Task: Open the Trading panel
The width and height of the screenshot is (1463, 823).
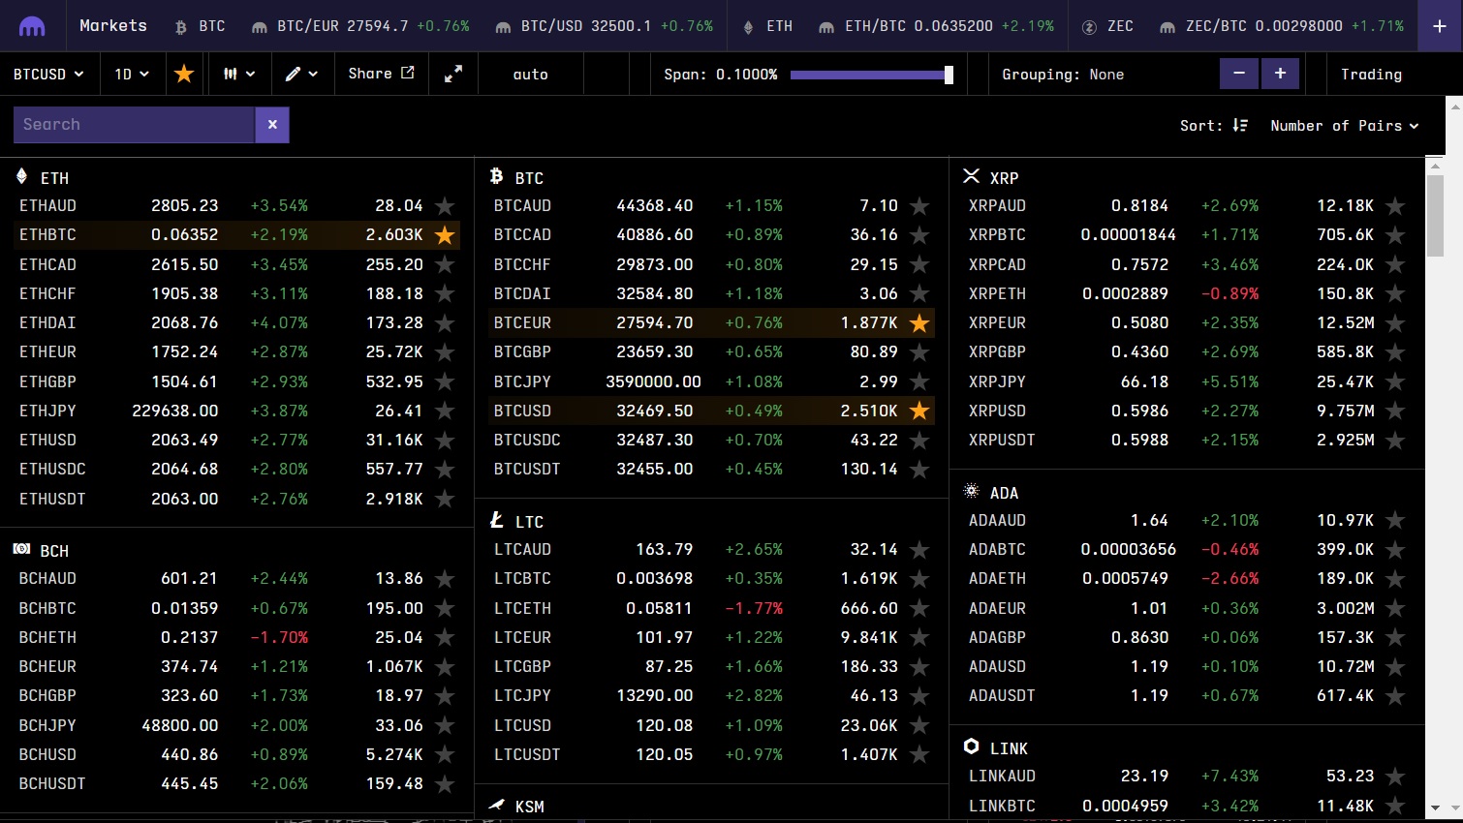Action: pyautogui.click(x=1371, y=75)
